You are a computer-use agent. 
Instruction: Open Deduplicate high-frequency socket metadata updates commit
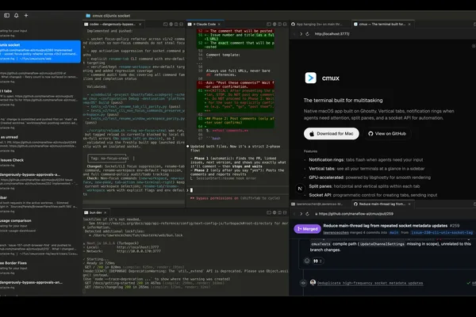(370, 283)
